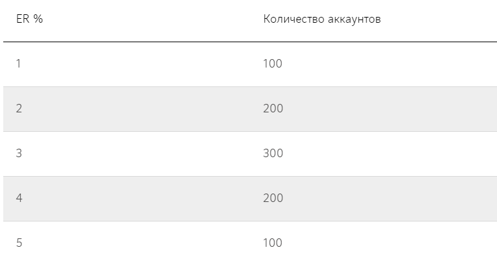Click the 100 accounts cell for ER 5
This screenshot has width=497, height=265.
tap(273, 243)
